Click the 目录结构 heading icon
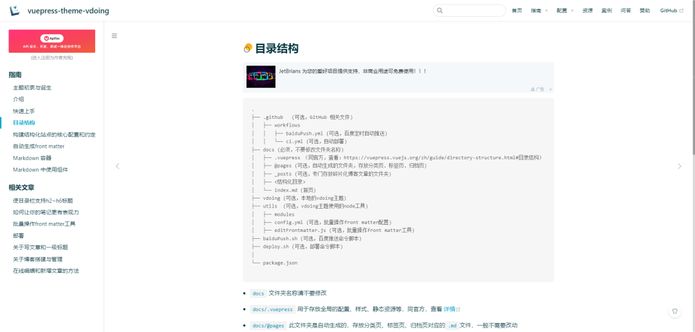 (248, 48)
